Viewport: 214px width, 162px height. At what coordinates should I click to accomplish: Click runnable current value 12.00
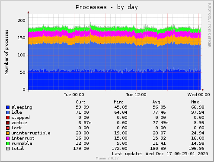click(x=82, y=143)
